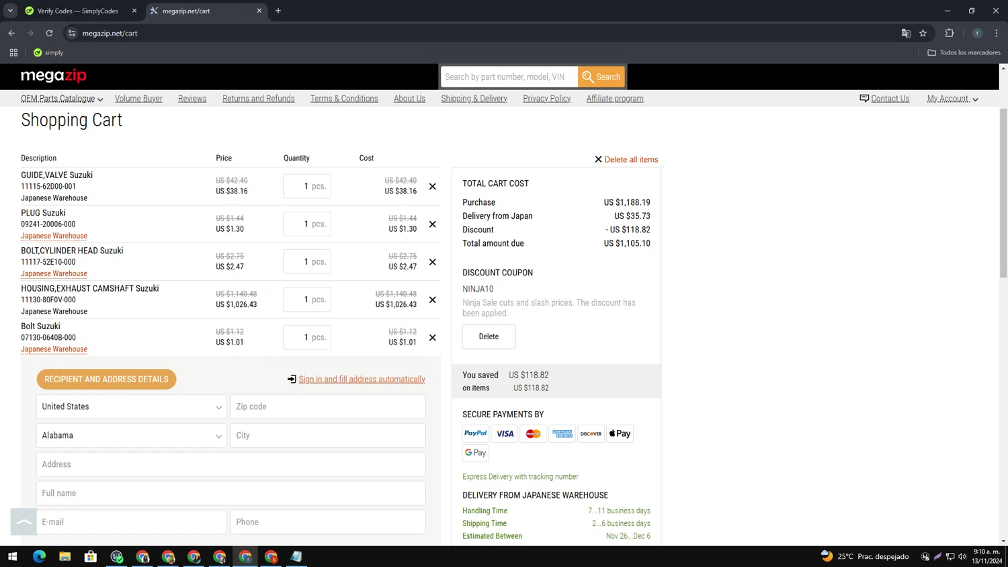Edit quantity for HOUSING,EXHAUST CAMSHAFT Suzuki
1008x567 pixels.
tap(307, 300)
